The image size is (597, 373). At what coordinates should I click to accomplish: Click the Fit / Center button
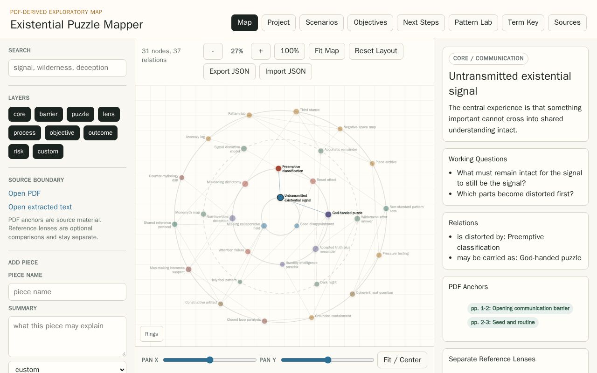click(x=402, y=360)
